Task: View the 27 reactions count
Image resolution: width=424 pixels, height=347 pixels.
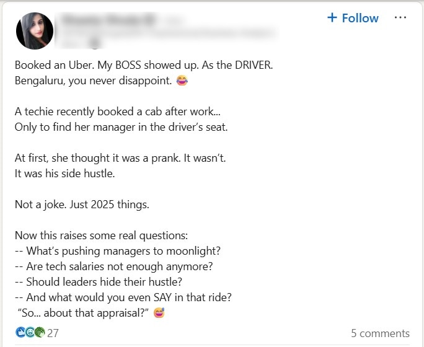Action: (x=53, y=333)
